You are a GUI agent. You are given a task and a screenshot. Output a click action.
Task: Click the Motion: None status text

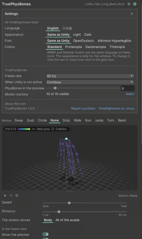[x=128, y=196]
